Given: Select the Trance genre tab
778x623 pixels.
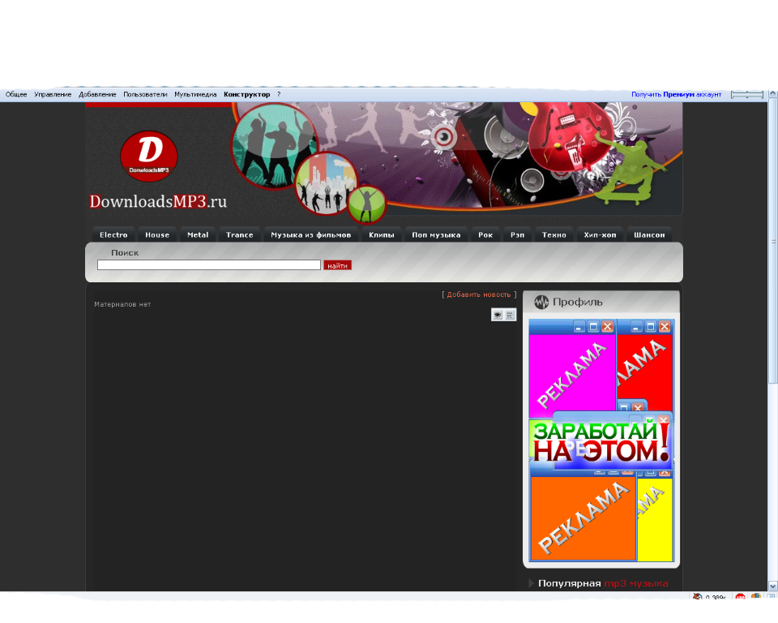Looking at the screenshot, I should [x=240, y=234].
